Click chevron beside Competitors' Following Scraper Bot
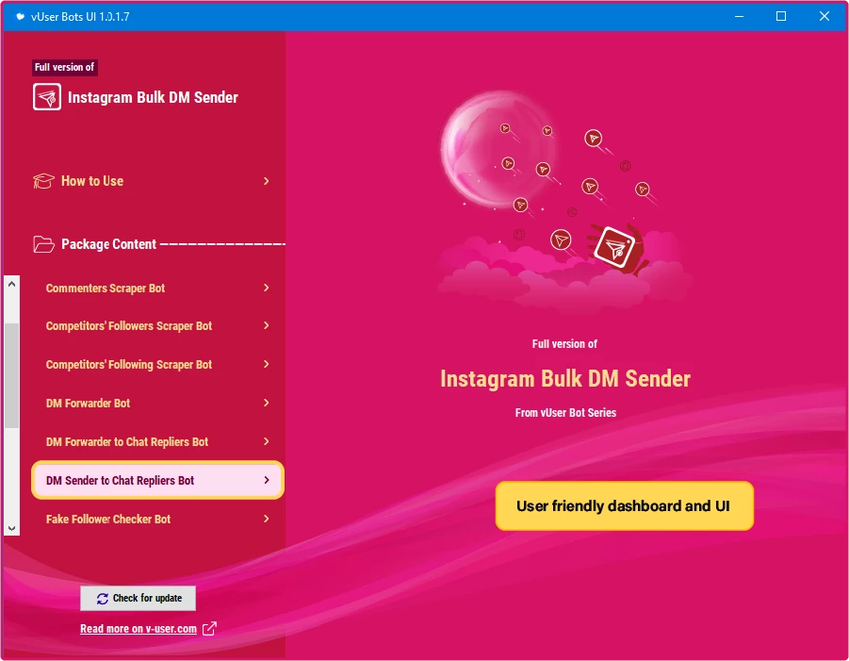Image resolution: width=849 pixels, height=661 pixels. pos(266,364)
